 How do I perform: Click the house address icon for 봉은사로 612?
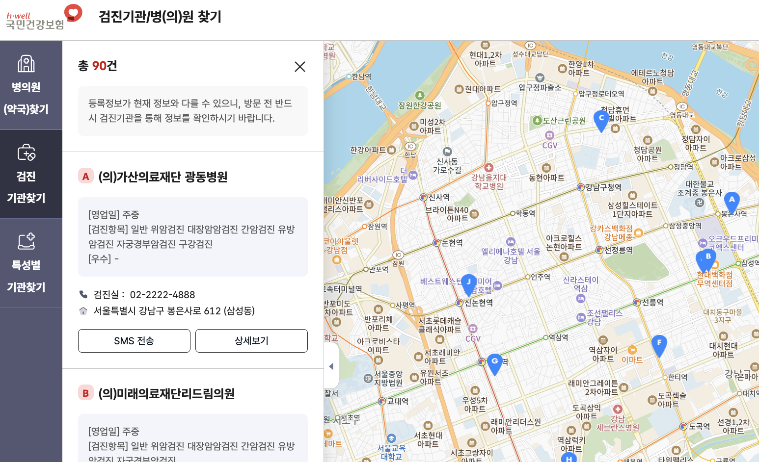pos(83,311)
